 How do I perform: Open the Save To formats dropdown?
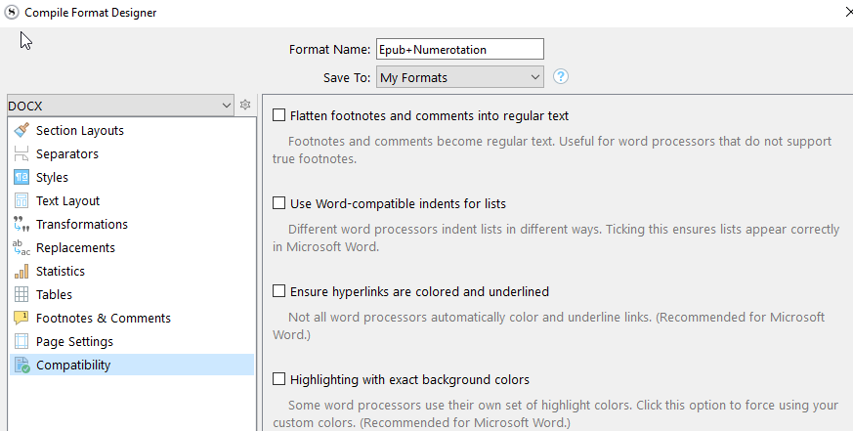pyautogui.click(x=459, y=76)
